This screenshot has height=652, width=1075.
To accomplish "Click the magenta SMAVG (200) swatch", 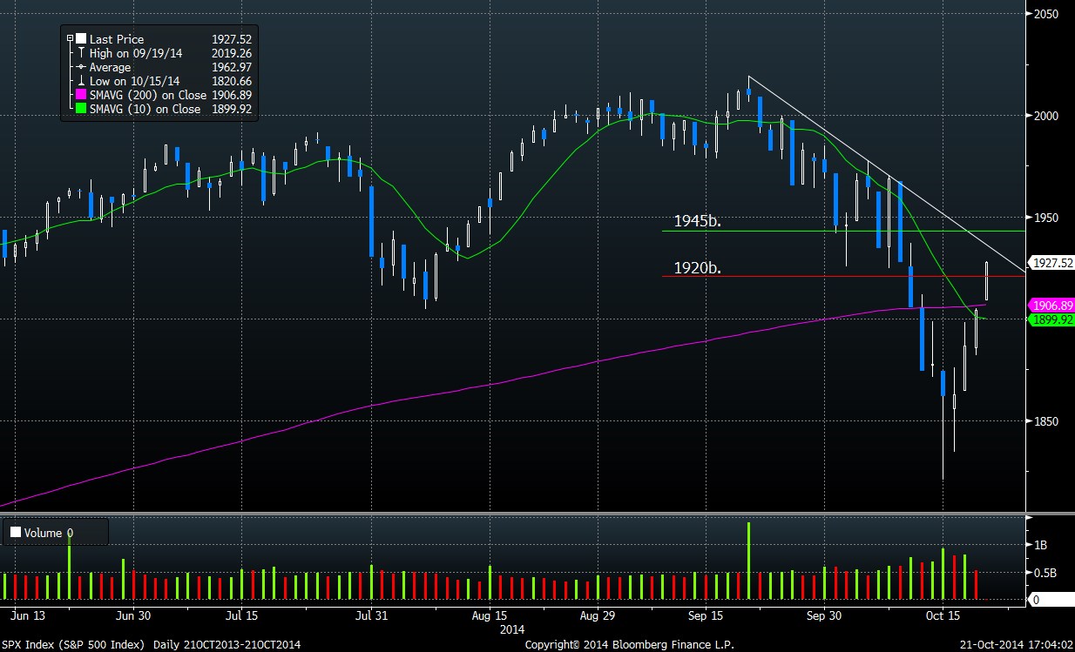I will (x=81, y=95).
